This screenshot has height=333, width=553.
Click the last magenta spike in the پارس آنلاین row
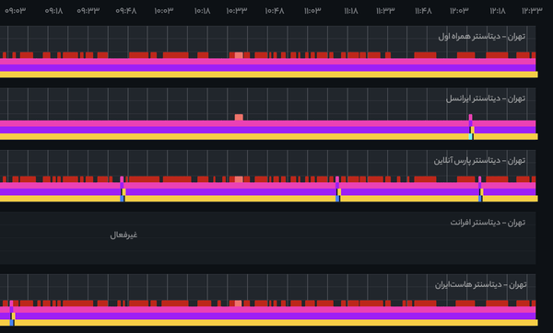pyautogui.click(x=479, y=179)
